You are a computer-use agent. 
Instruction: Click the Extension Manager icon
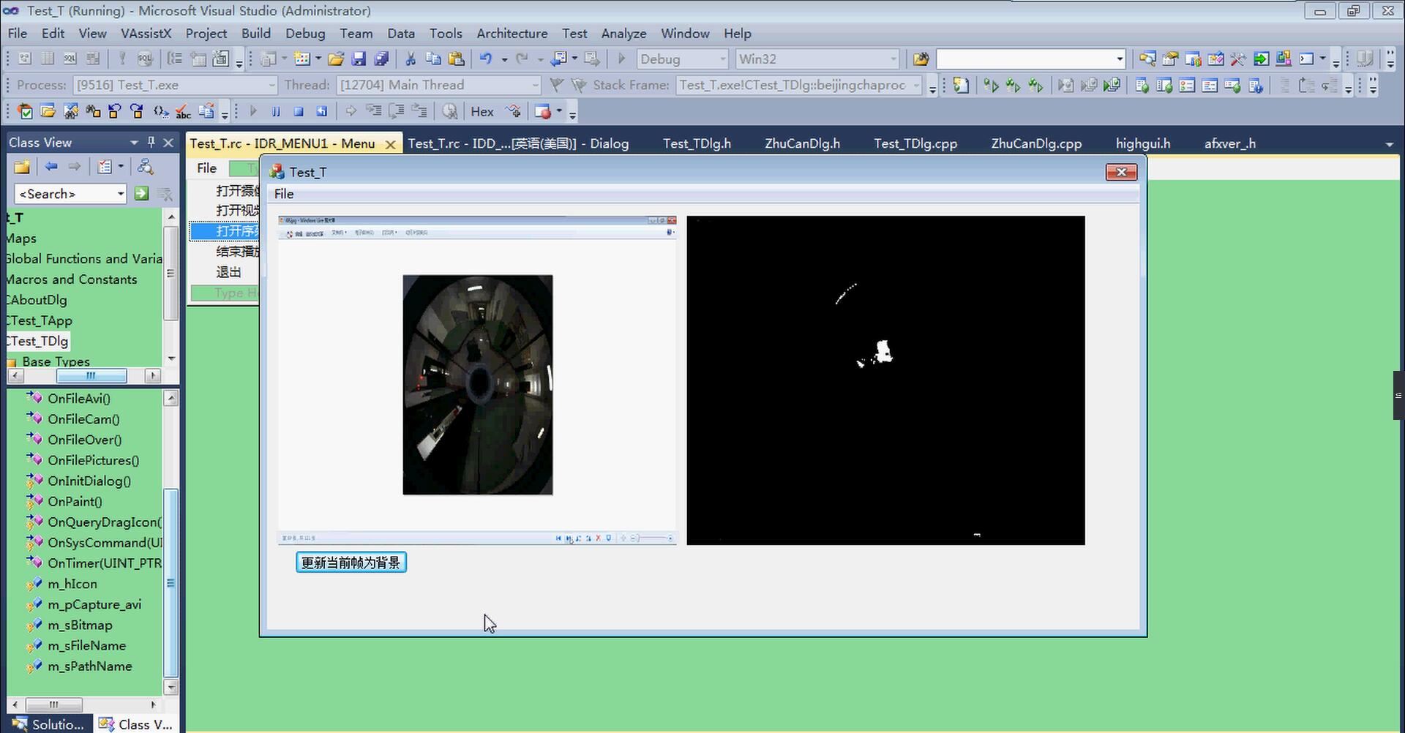click(1283, 59)
